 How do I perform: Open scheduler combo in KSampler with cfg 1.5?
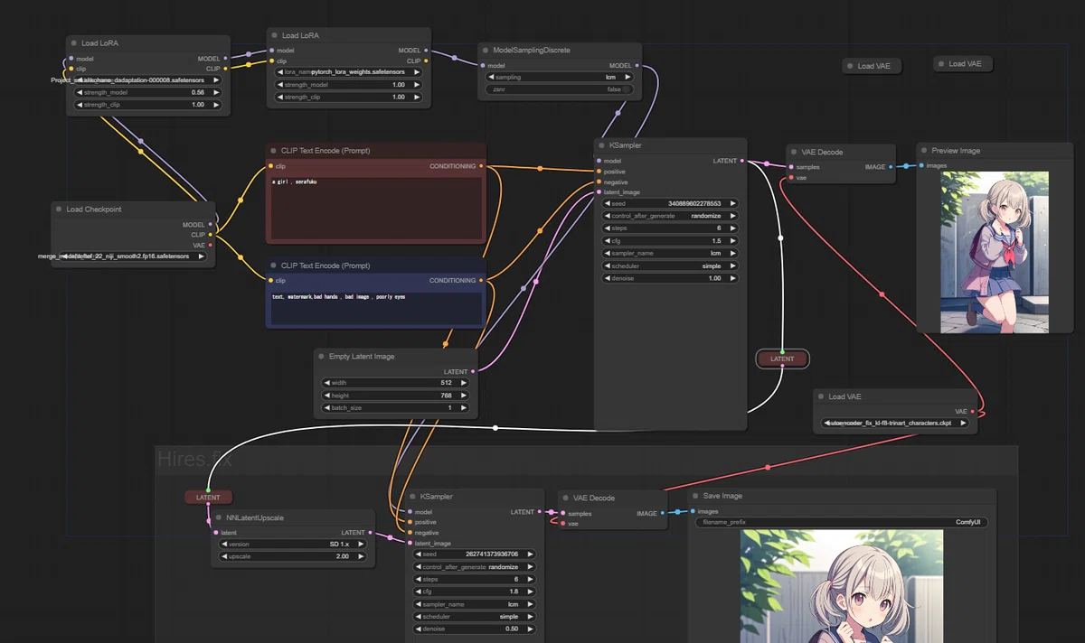click(x=670, y=266)
